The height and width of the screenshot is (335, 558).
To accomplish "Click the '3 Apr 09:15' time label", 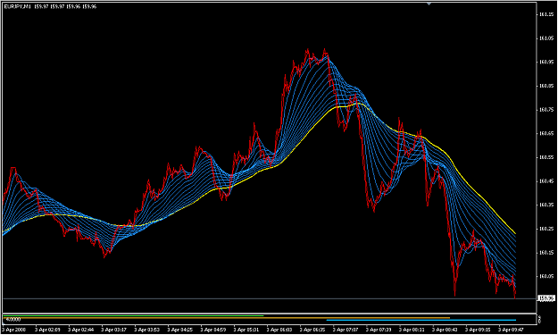I will 478,330.
